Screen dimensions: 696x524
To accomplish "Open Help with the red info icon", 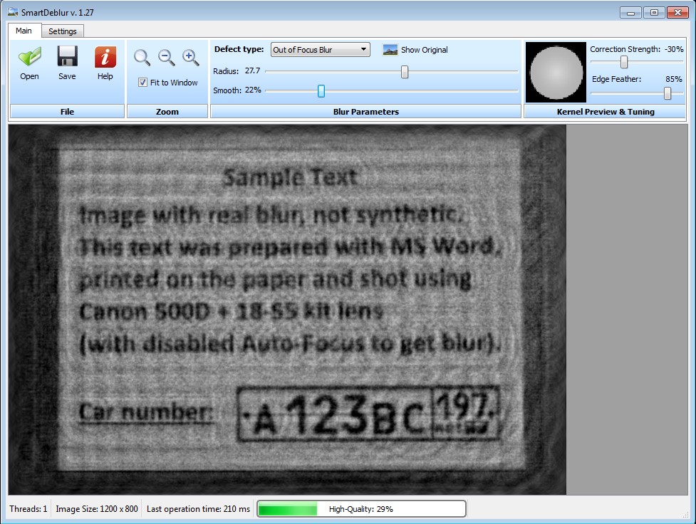I will click(x=105, y=57).
